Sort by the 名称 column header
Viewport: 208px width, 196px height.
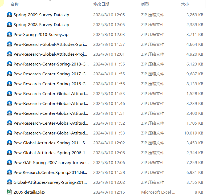coord(15,4)
